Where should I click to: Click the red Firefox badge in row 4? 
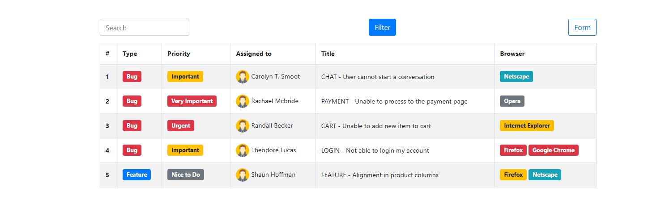pos(513,150)
